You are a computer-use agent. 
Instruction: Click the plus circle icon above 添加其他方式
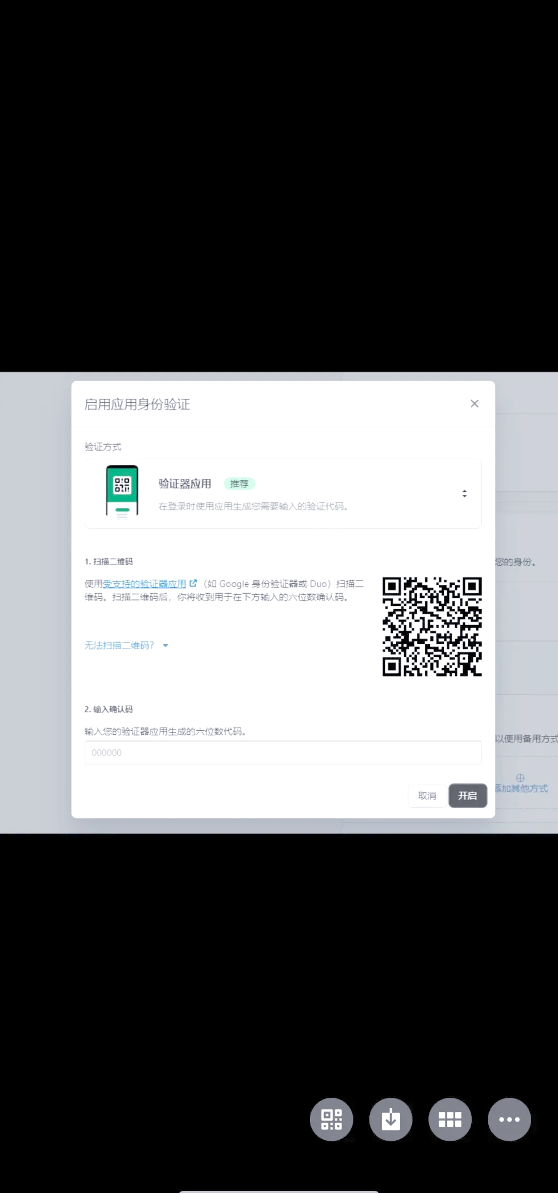click(520, 778)
